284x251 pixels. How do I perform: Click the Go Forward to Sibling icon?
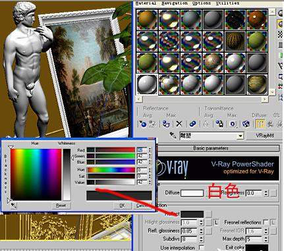point(279,124)
